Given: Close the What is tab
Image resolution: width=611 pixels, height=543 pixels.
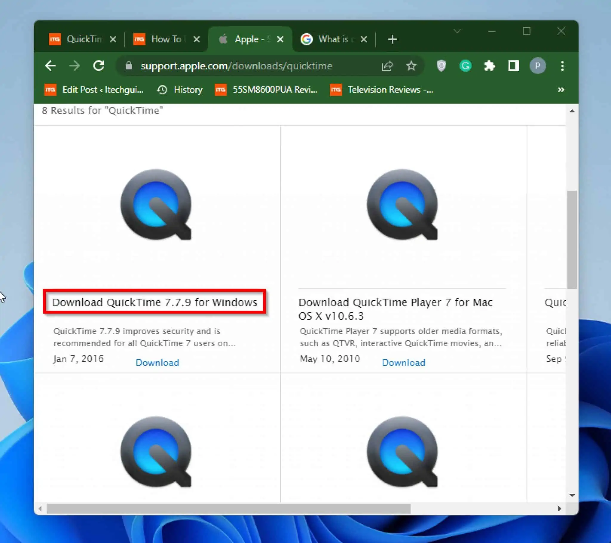Looking at the screenshot, I should pyautogui.click(x=364, y=39).
